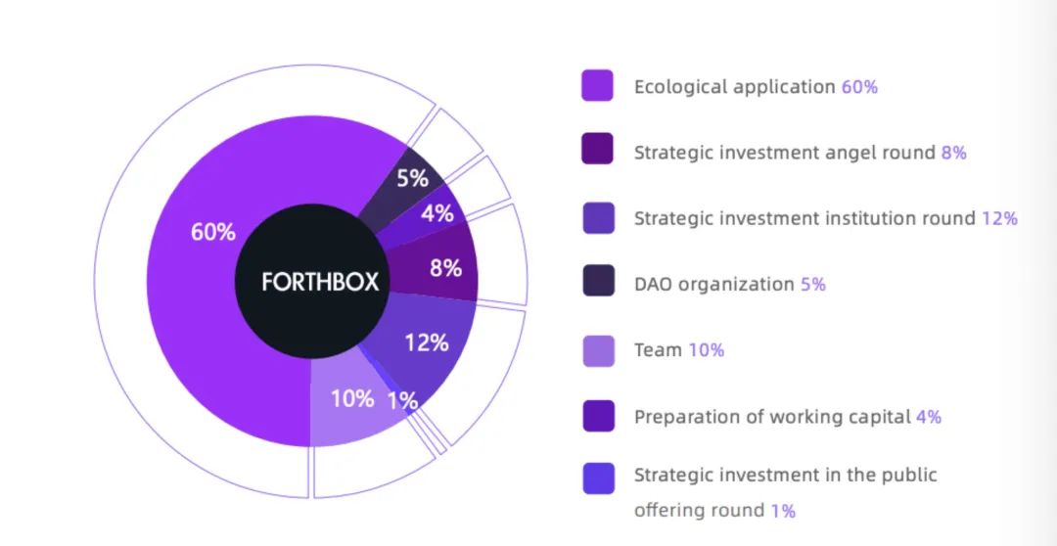Click the 5% pie slice
This screenshot has width=1057, height=546.
click(x=411, y=178)
